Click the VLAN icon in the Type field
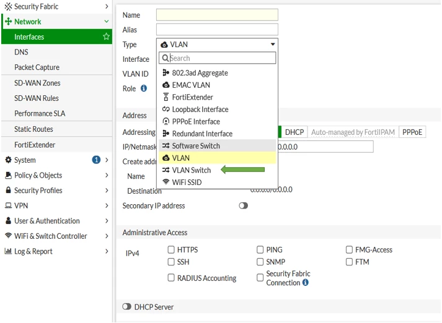The height and width of the screenshot is (323, 442). coord(164,45)
